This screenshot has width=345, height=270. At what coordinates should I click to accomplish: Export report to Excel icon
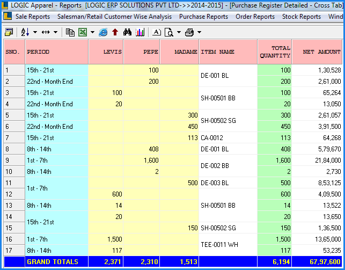83,32
